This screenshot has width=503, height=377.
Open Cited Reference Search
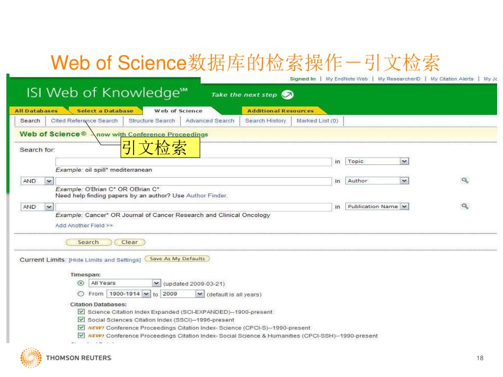pyautogui.click(x=84, y=121)
